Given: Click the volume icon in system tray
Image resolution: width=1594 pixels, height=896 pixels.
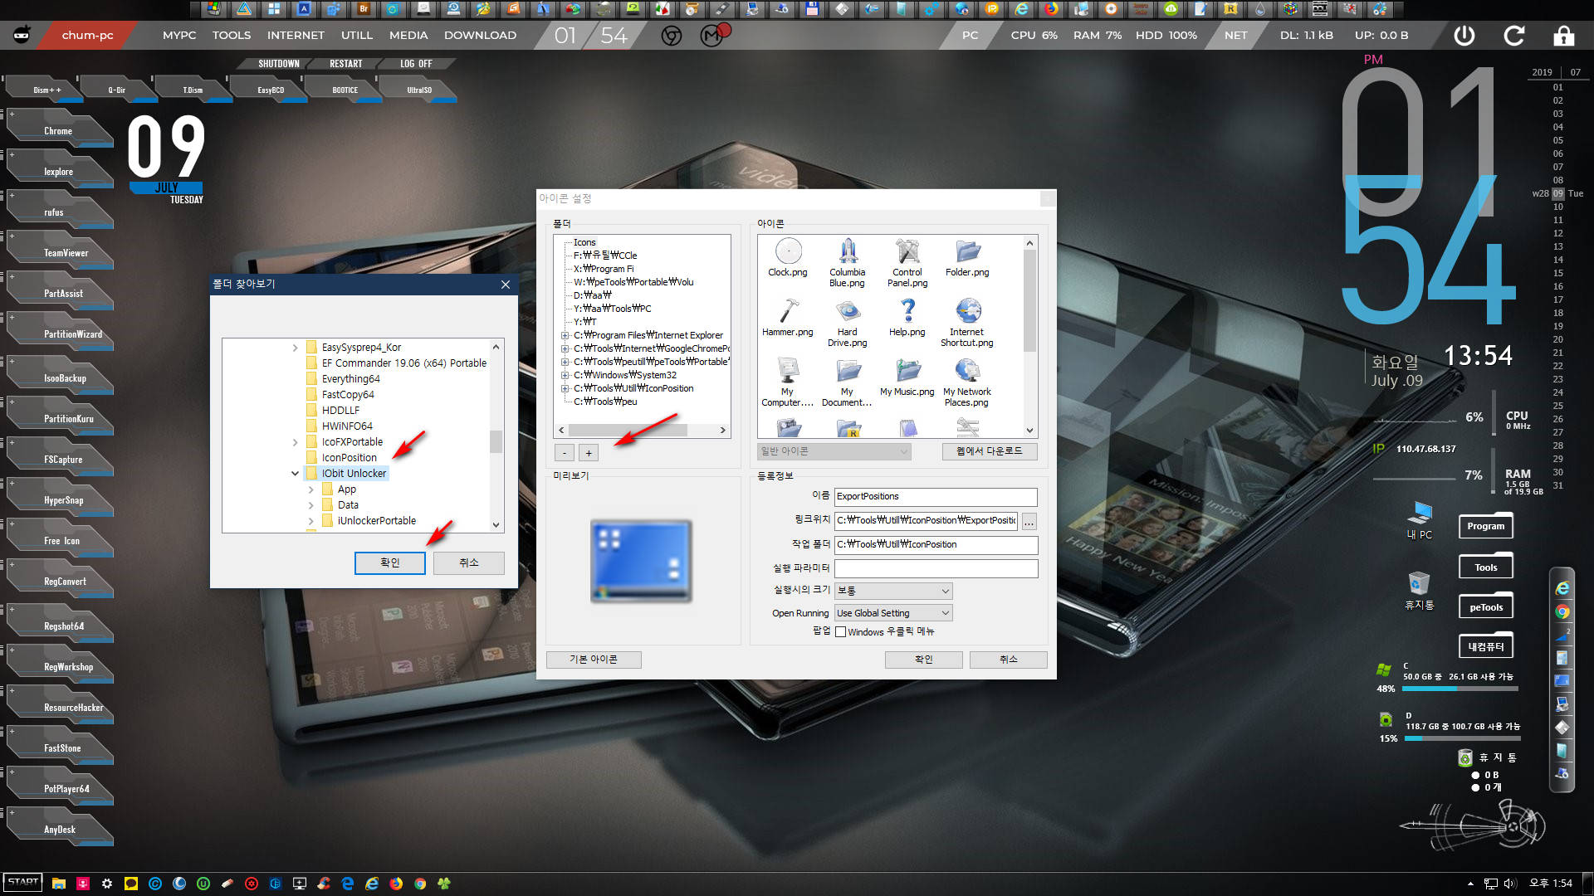Looking at the screenshot, I should (1510, 884).
